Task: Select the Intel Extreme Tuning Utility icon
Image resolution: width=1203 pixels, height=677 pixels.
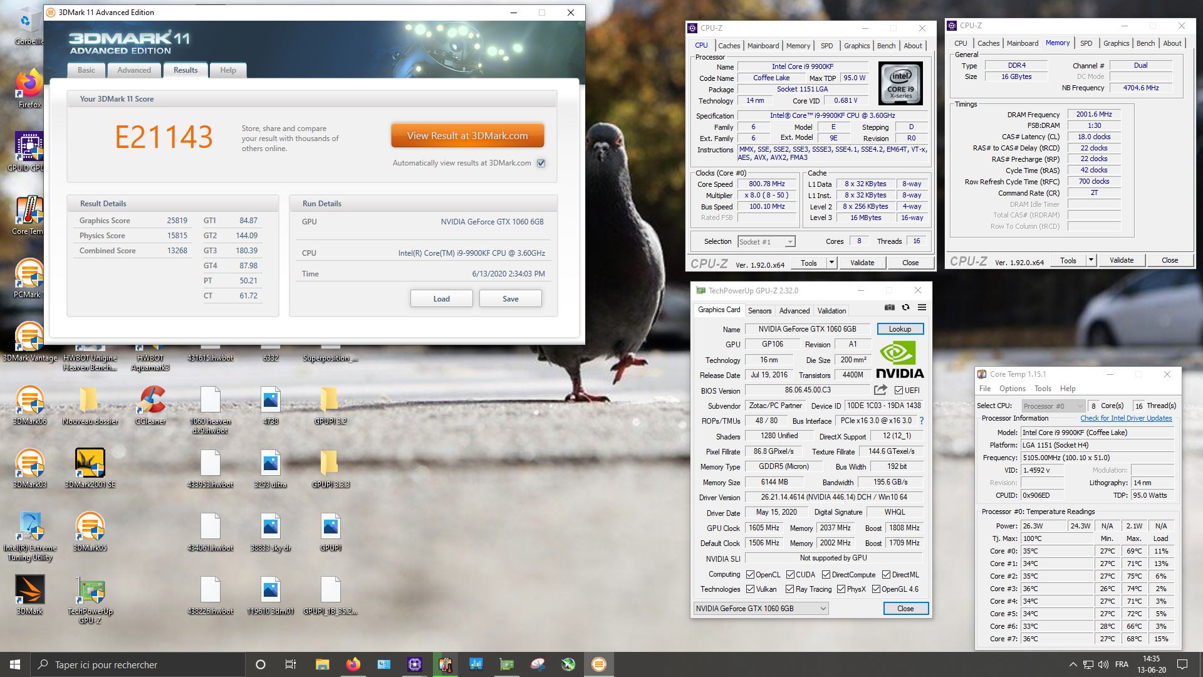Action: (29, 536)
